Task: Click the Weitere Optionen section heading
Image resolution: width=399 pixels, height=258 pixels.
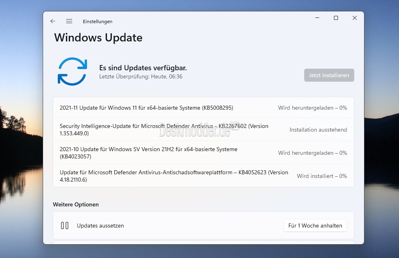Action: [x=76, y=204]
